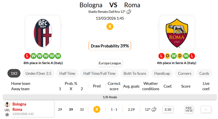Open the Handicap tab
The height and width of the screenshot is (119, 218).
[162, 74]
